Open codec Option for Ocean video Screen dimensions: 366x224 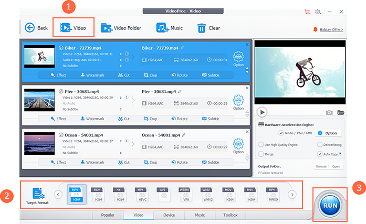(x=238, y=146)
